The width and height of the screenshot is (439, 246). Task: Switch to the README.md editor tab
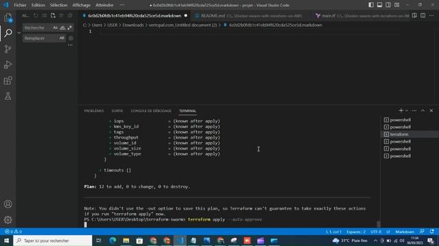point(248,16)
